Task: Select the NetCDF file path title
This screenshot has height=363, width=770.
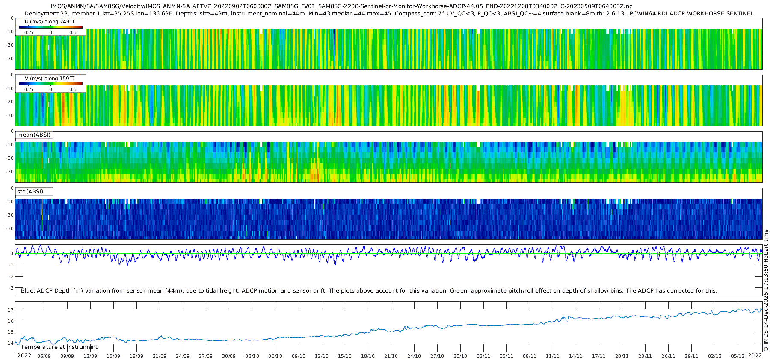Action: 341,6
